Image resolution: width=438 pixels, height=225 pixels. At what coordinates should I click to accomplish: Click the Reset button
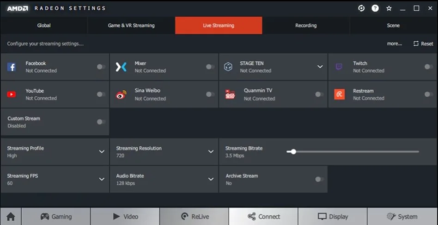[x=423, y=44]
